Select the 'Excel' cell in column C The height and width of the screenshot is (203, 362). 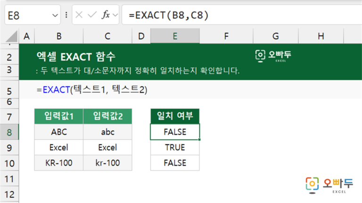[107, 147]
